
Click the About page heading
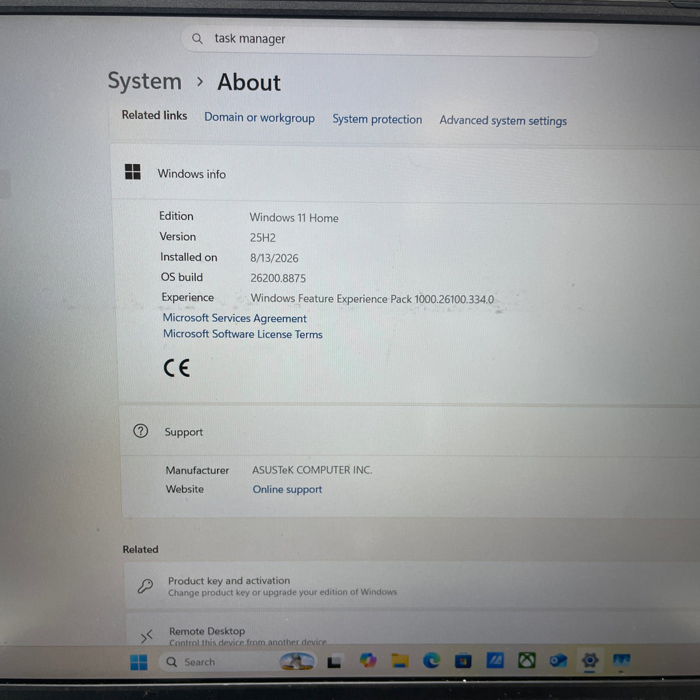point(249,82)
